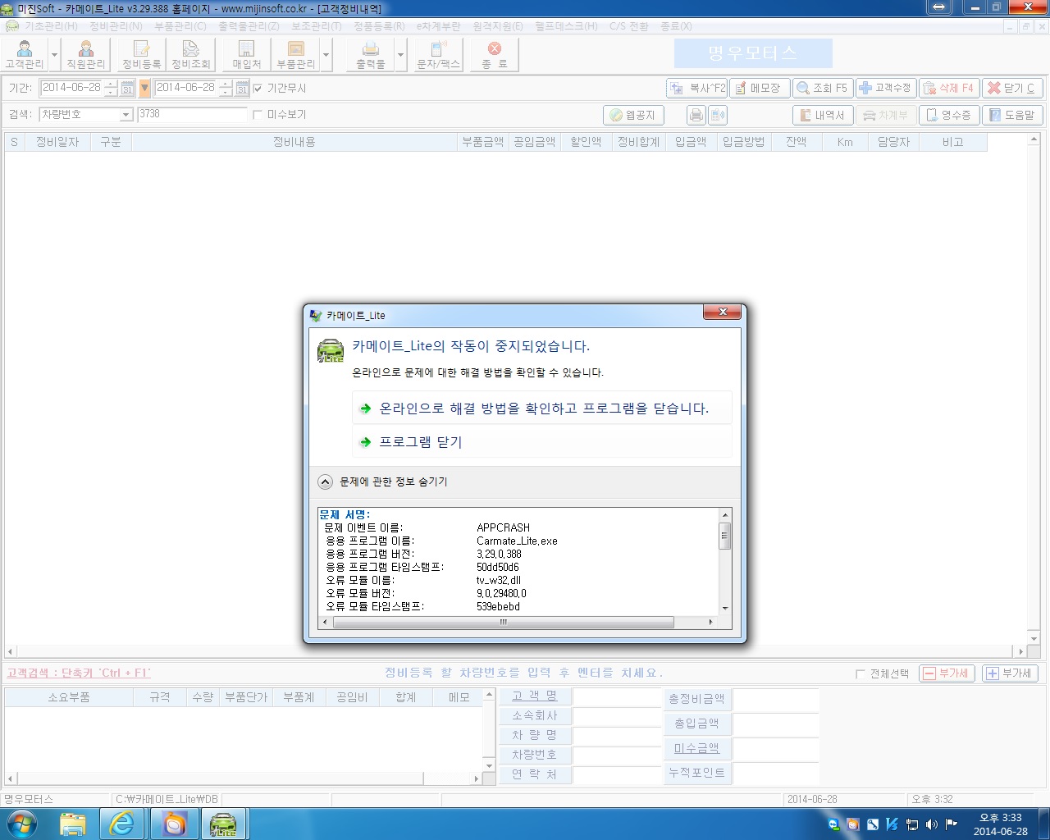Click 온라인으로 해결 방법을 확인하고 프로그램을 닫습니다
The image size is (1050, 840).
(542, 408)
